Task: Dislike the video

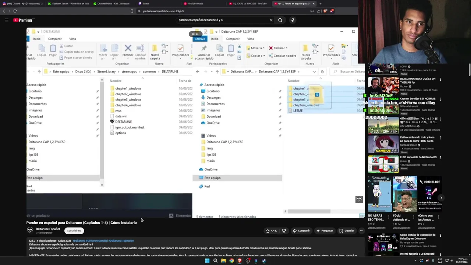Action: tap(284, 231)
